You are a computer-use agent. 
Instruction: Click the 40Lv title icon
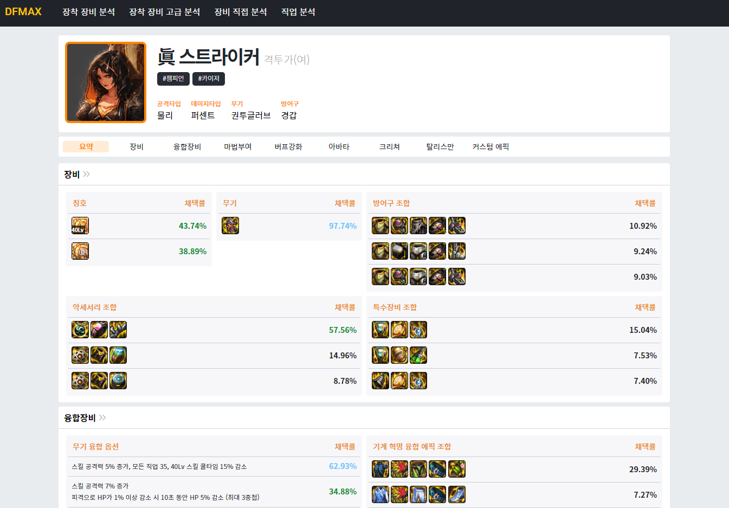click(80, 226)
